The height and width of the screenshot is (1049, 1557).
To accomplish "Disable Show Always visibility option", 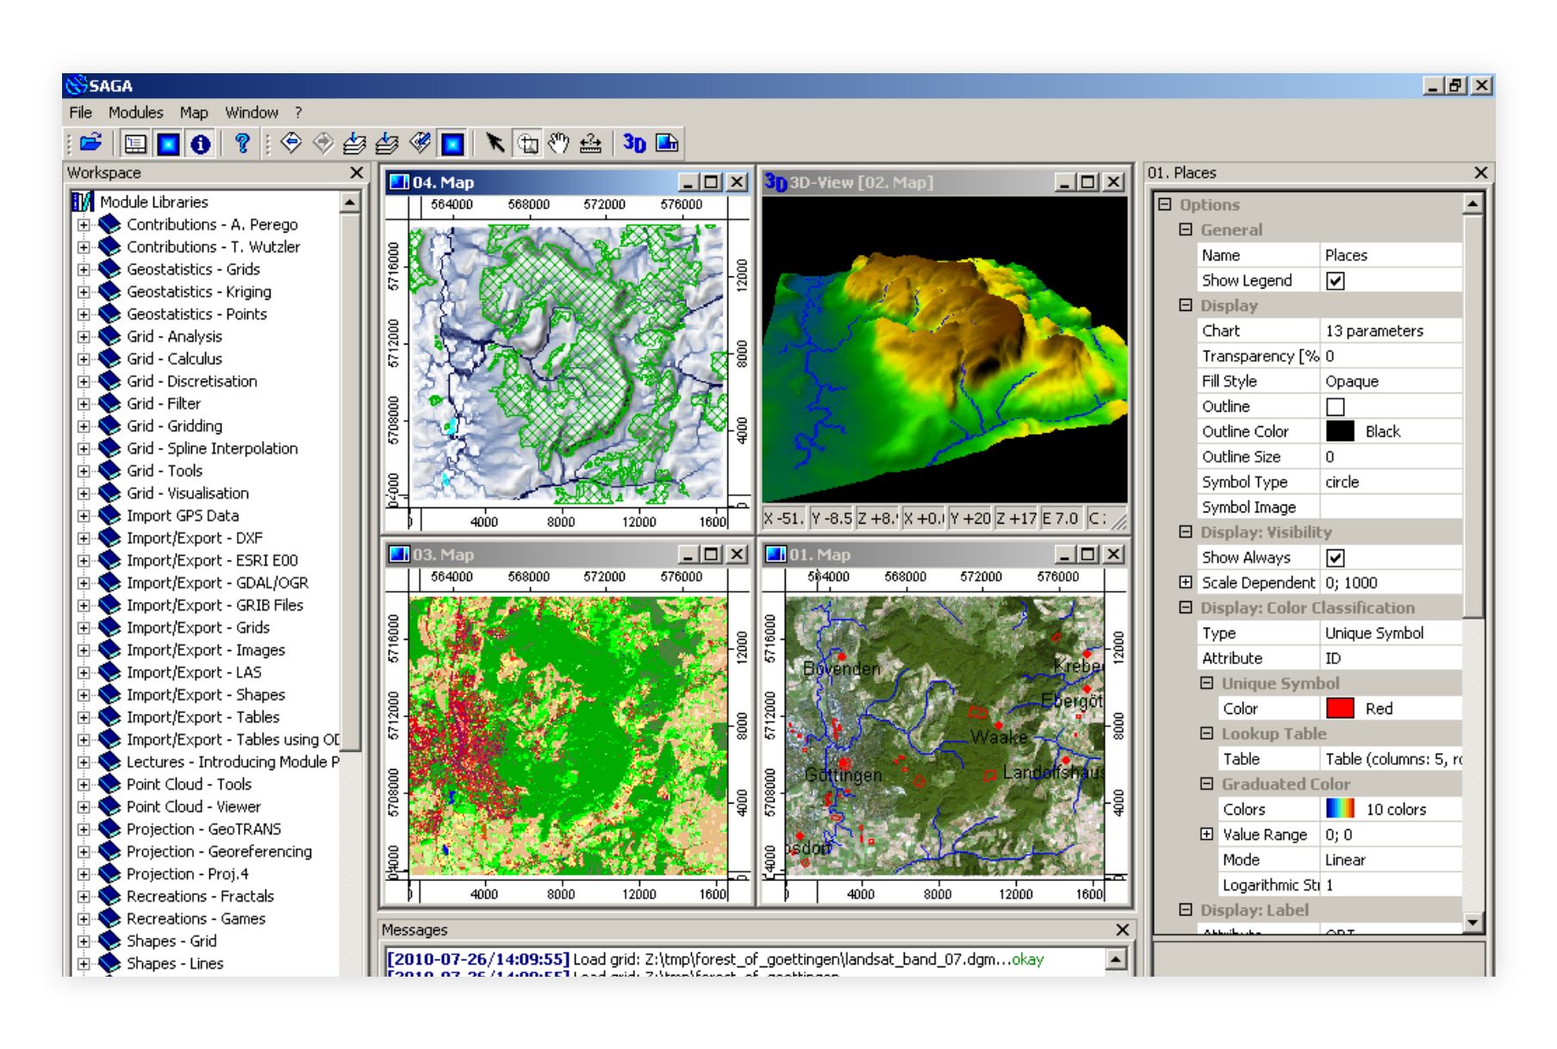I will [1334, 557].
